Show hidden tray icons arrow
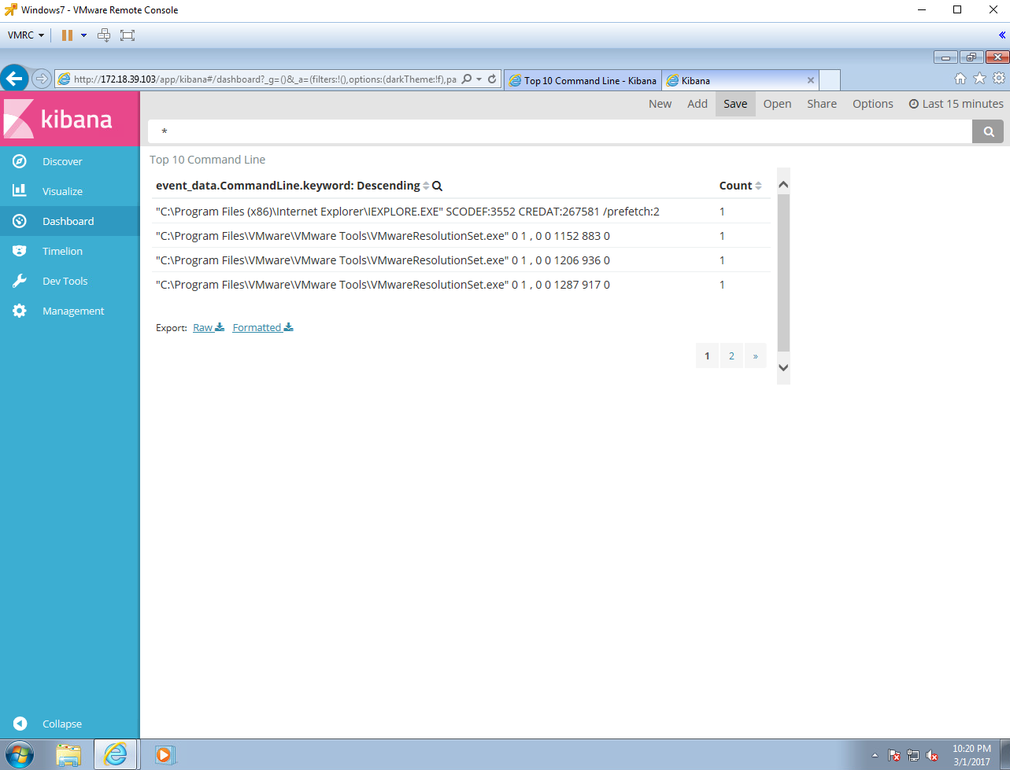 (875, 755)
